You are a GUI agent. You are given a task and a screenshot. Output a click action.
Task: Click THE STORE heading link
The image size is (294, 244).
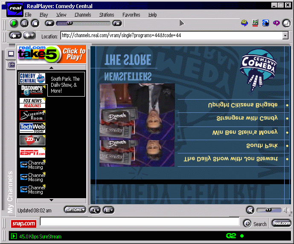[x=128, y=60]
